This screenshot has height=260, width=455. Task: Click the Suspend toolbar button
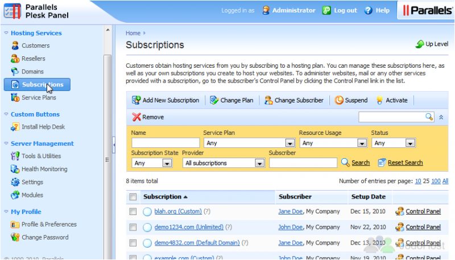coord(351,100)
